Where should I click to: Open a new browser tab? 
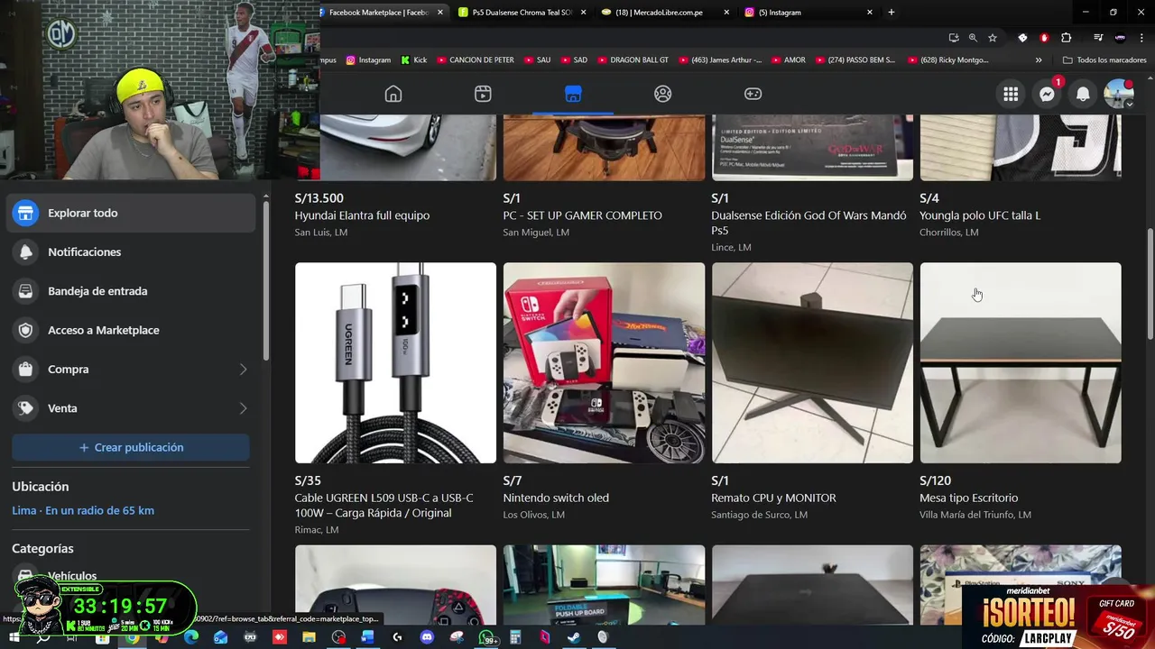(x=892, y=12)
